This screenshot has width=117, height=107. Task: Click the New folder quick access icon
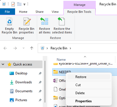click(19, 4)
